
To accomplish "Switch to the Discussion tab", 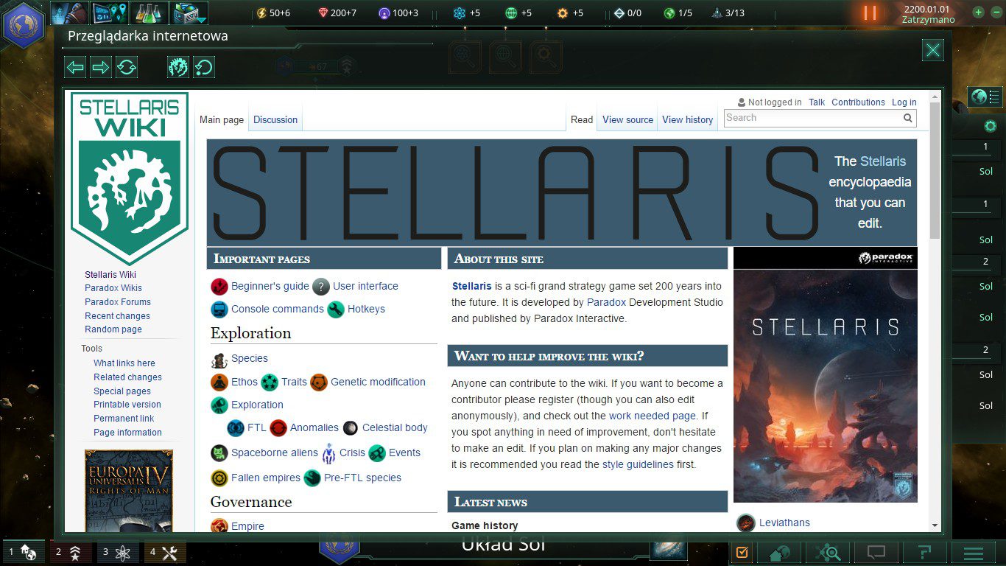I will [x=275, y=120].
